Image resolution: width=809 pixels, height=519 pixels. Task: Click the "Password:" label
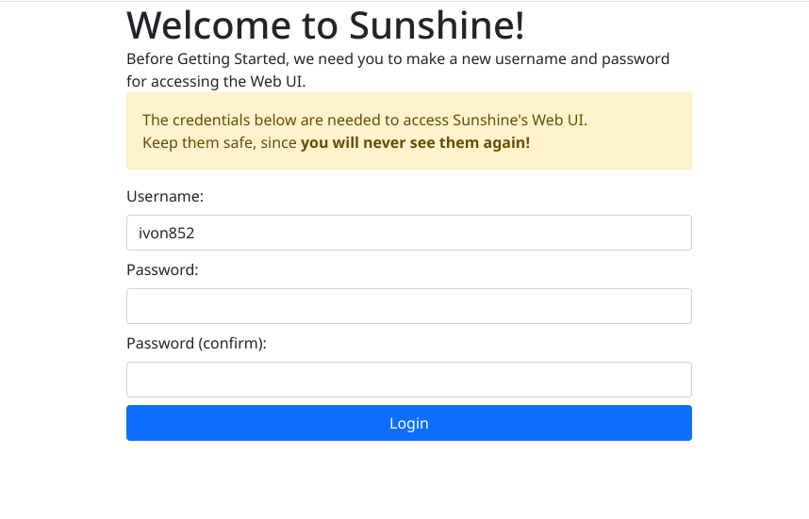(162, 269)
